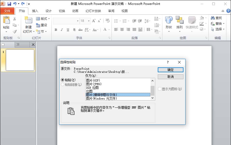Select the 粘贴链接(L) radio button
The height and width of the screenshot is (145, 231).
click(x=62, y=84)
